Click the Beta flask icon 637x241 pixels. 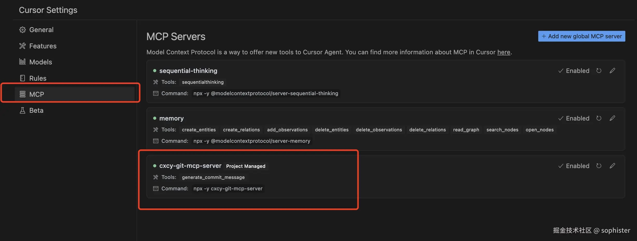23,110
